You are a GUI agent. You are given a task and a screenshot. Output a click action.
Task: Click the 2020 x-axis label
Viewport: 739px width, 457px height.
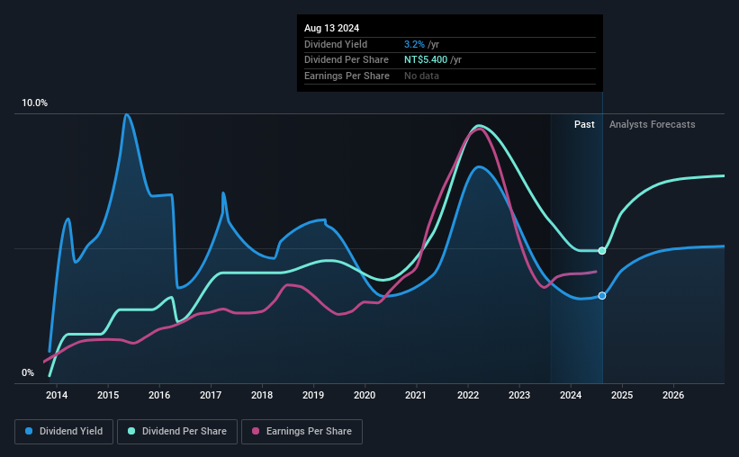pyautogui.click(x=365, y=395)
